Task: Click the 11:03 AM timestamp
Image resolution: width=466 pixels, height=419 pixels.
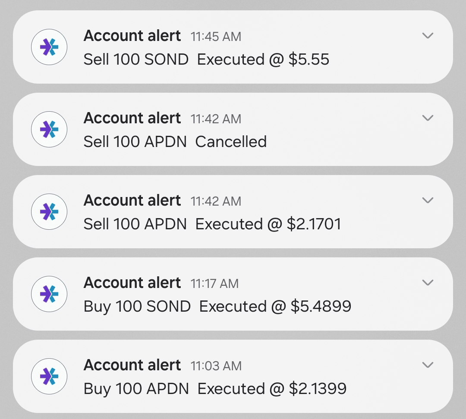Action: coord(216,366)
